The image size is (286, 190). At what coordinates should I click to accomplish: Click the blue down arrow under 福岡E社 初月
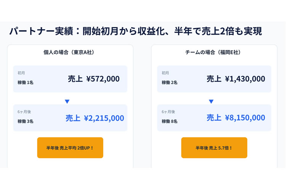[x=211, y=101]
